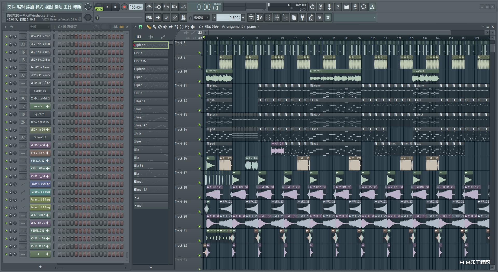Mute the vocals channel green light
This screenshot has width=498, height=272.
pyautogui.click(x=6, y=106)
